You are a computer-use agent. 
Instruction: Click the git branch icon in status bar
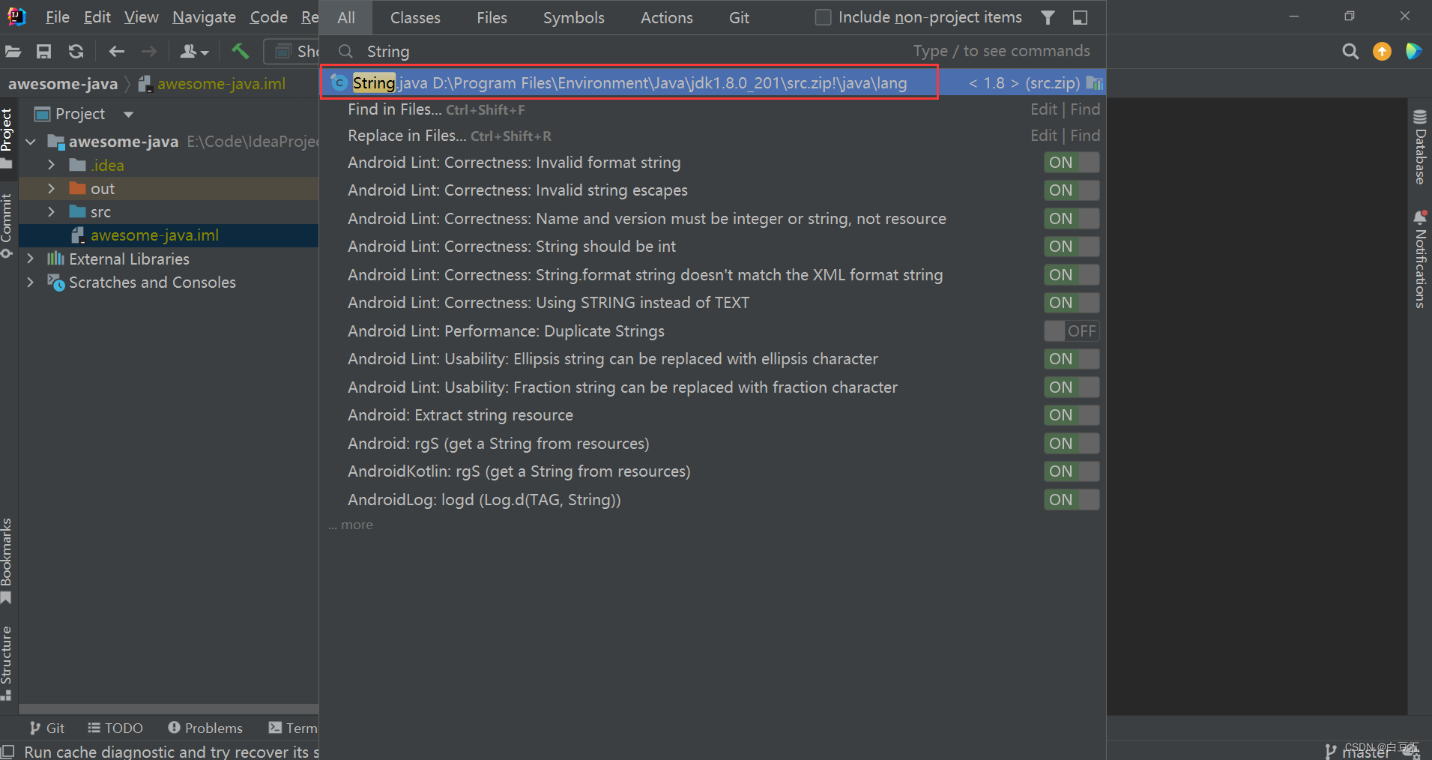coord(1330,751)
